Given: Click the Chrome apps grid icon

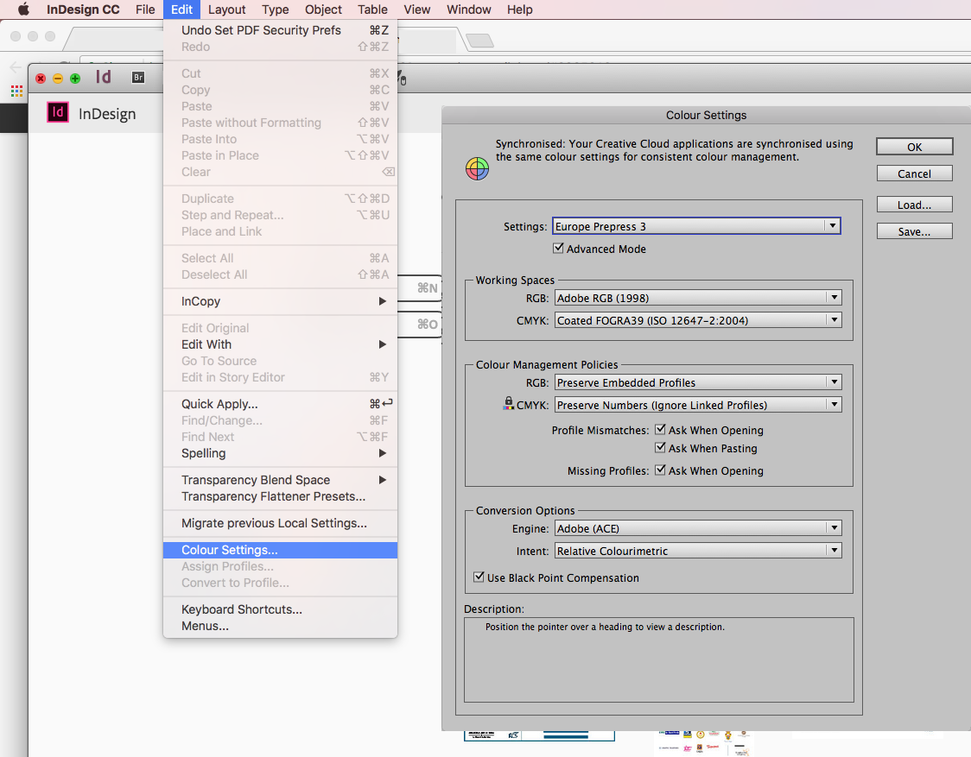Looking at the screenshot, I should (x=16, y=91).
